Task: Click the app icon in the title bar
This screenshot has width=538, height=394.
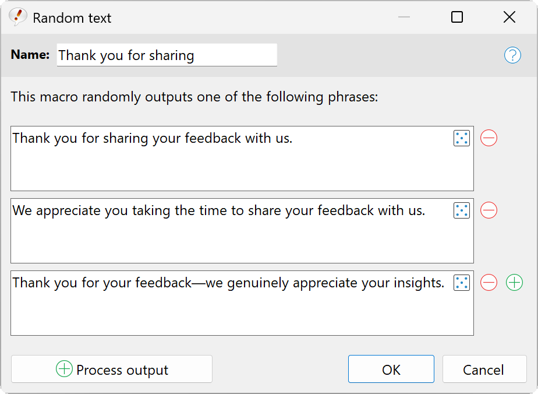Action: pos(17,17)
